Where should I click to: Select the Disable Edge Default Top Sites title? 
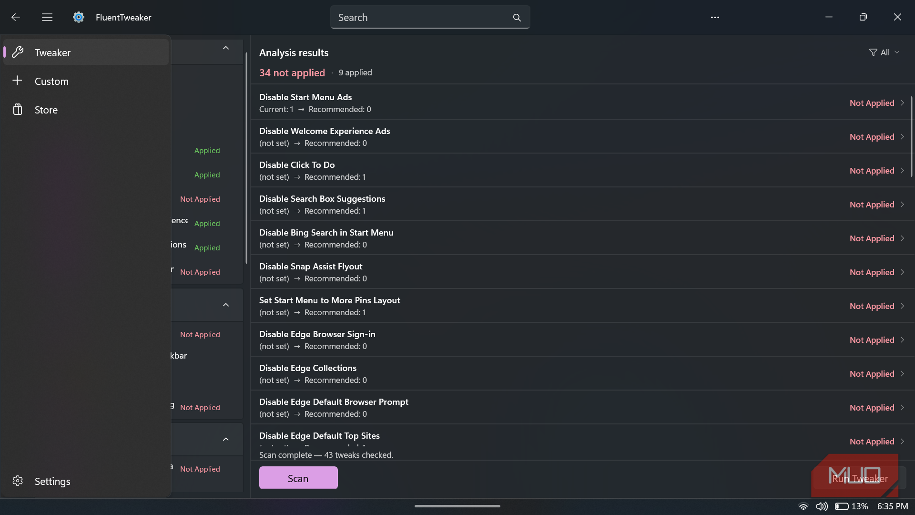(319, 435)
